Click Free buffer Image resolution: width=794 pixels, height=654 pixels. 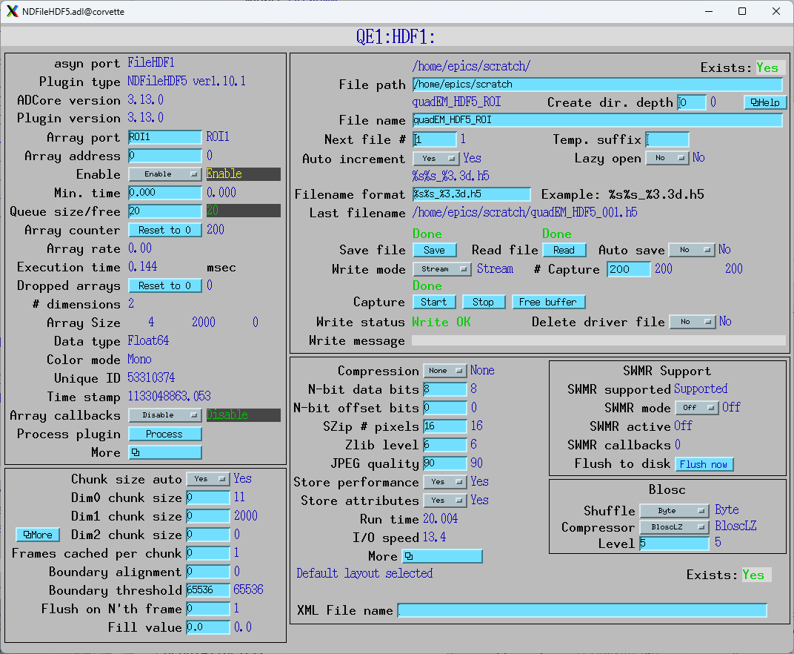coord(547,302)
